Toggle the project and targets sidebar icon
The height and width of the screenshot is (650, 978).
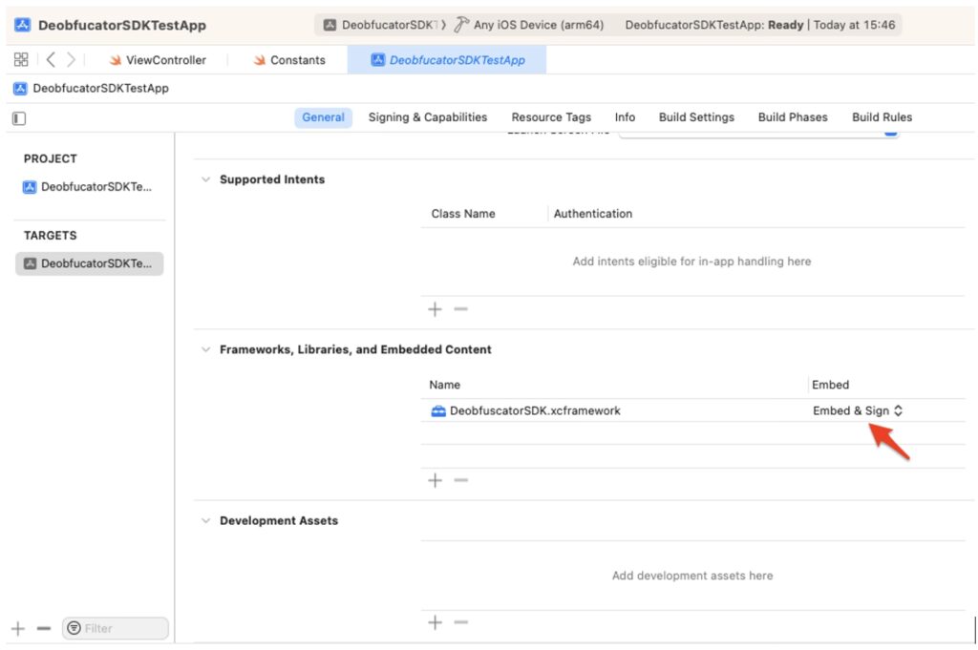click(19, 118)
